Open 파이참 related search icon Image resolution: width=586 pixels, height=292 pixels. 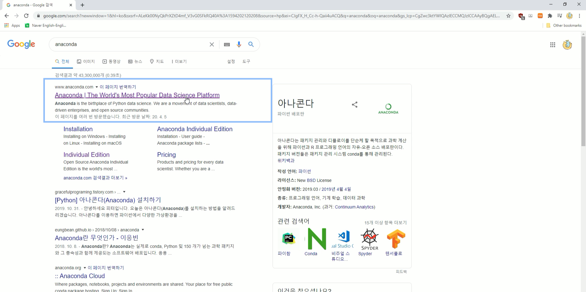tap(289, 239)
